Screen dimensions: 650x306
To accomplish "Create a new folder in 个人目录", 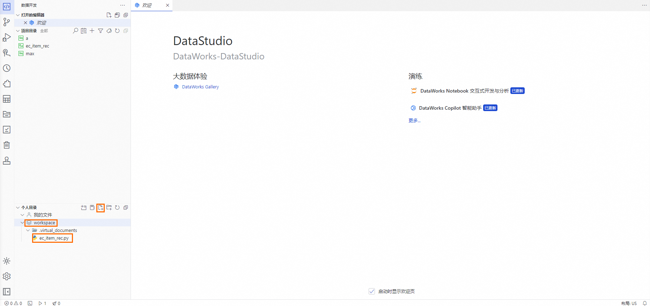I will [109, 207].
